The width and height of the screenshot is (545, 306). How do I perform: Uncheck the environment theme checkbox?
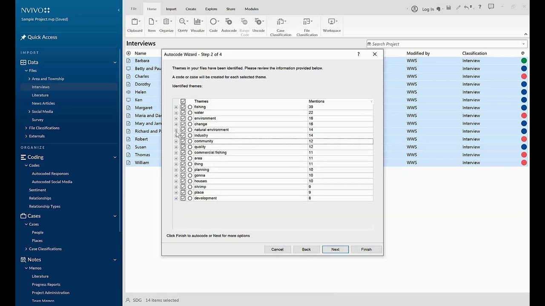pos(183,119)
